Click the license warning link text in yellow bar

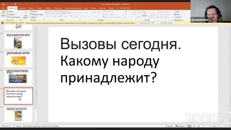pos(80,23)
